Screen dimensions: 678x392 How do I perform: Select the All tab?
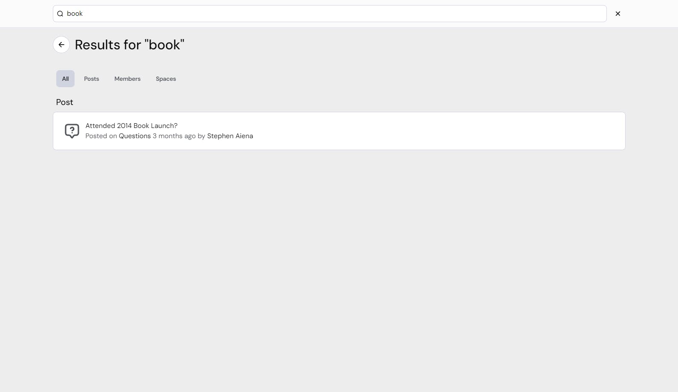coord(65,79)
